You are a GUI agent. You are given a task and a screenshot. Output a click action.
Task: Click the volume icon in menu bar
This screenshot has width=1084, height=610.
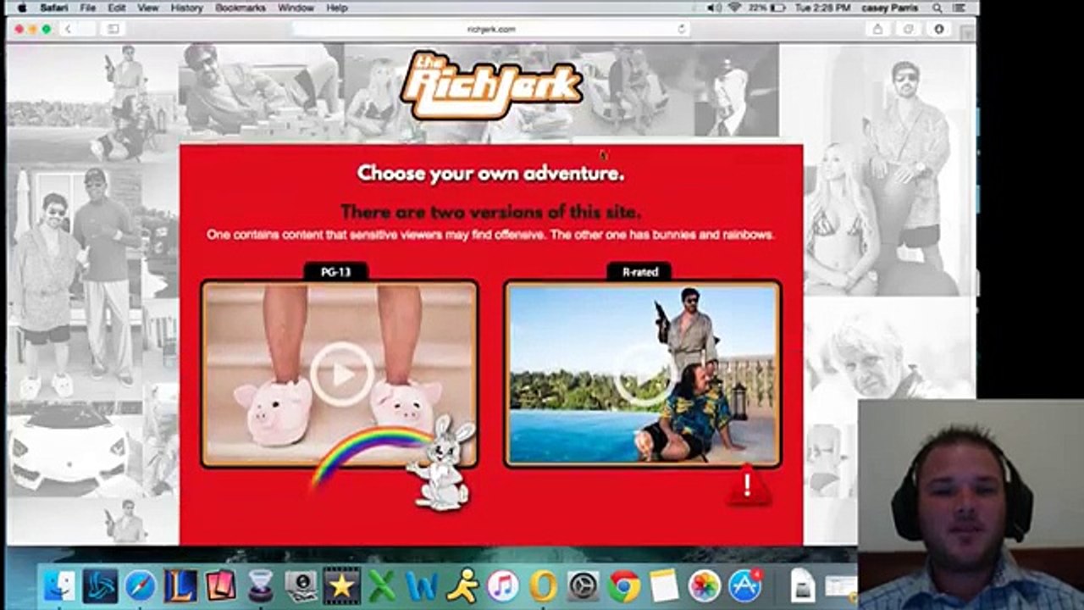pyautogui.click(x=716, y=8)
